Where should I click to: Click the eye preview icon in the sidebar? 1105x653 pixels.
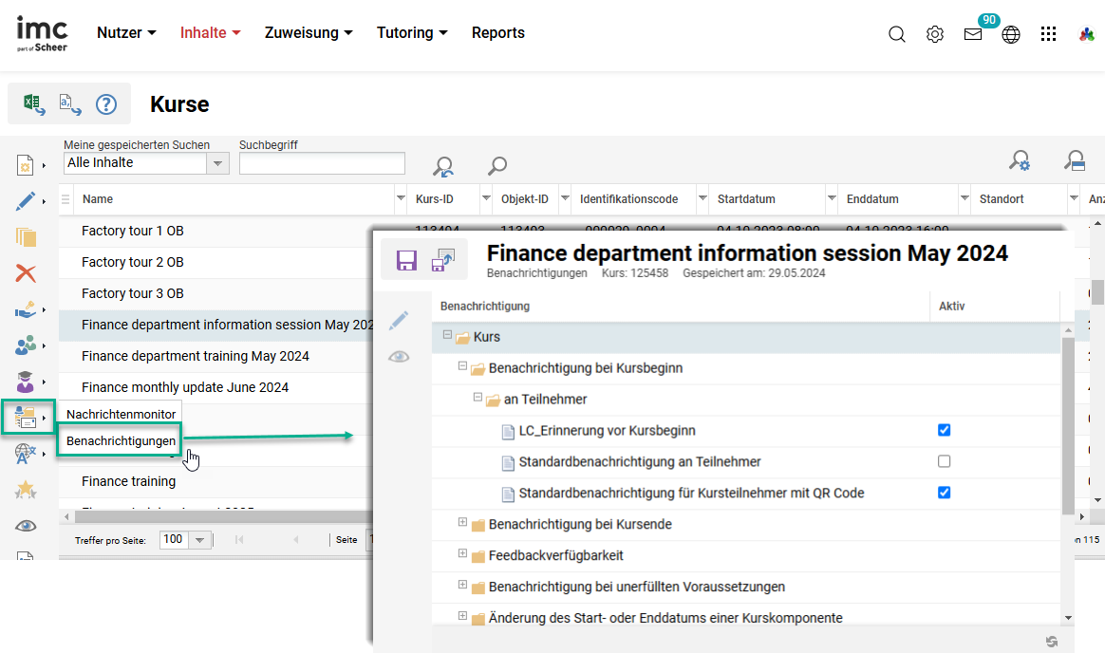(26, 524)
